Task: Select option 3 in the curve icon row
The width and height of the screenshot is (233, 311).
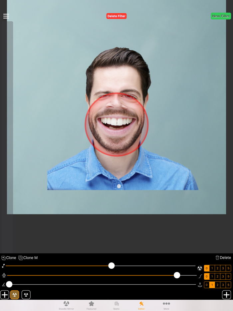Action: point(223,276)
